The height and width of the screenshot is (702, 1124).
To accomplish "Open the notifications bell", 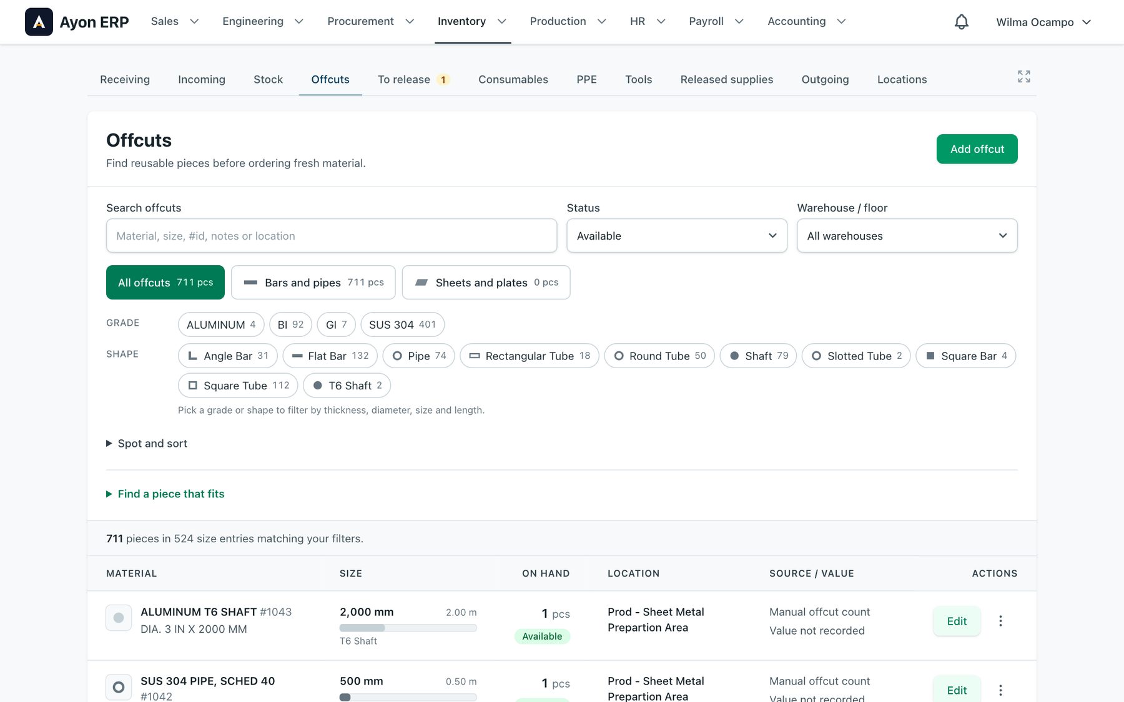I will pos(962,22).
